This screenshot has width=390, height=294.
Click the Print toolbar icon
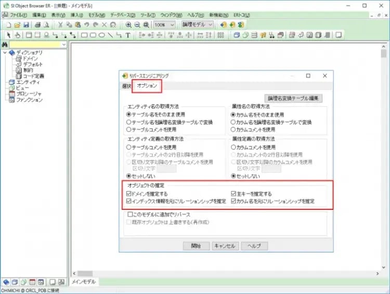coord(37,24)
